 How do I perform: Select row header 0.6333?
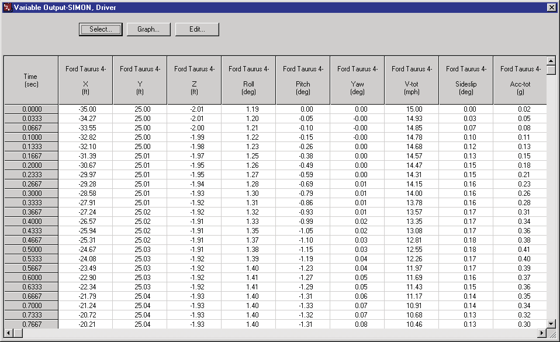point(31,287)
